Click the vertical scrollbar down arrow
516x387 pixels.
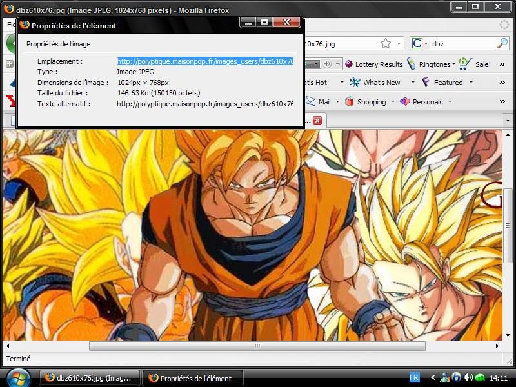[x=508, y=335]
